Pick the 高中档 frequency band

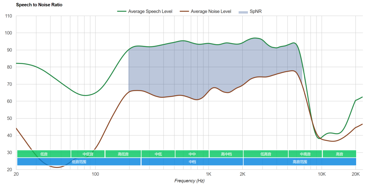(x=226, y=154)
